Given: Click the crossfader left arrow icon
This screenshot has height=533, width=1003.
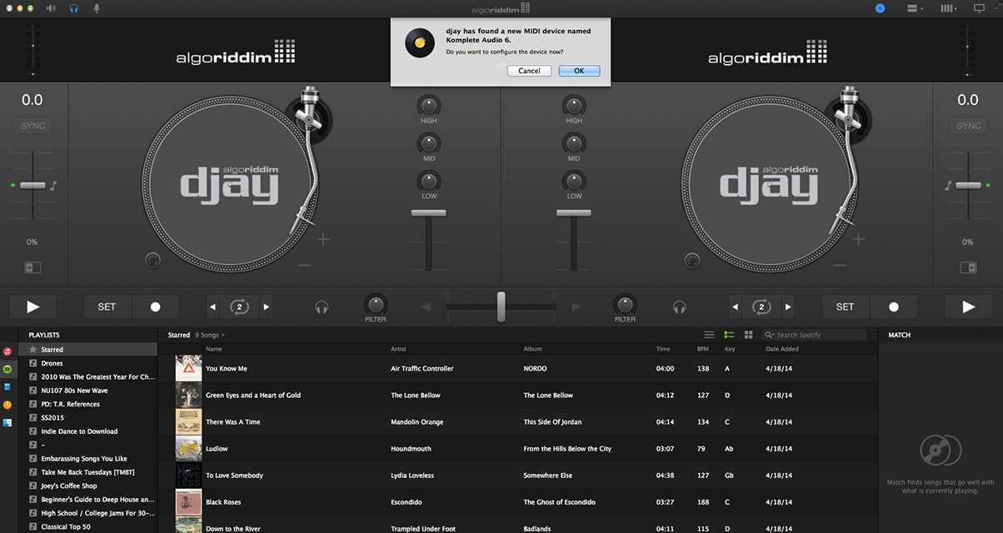Looking at the screenshot, I should [427, 307].
